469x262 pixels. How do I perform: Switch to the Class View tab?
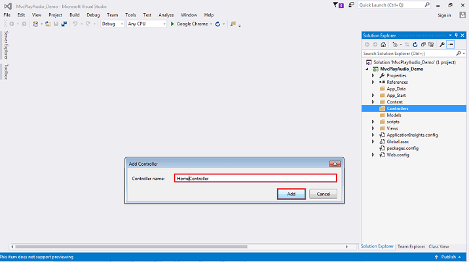tap(438, 246)
